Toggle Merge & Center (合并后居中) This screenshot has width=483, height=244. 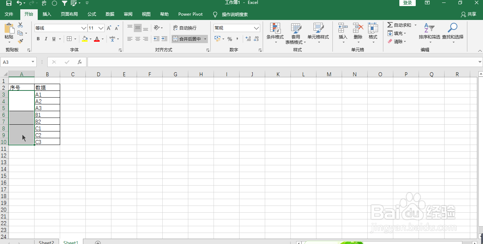point(187,39)
